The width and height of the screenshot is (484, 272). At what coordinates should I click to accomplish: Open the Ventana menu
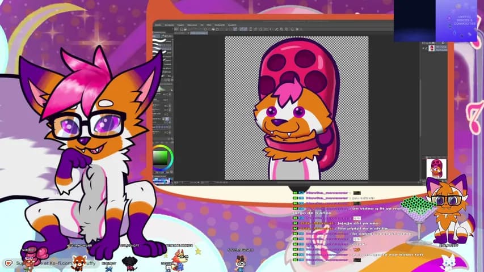pyautogui.click(x=220, y=25)
